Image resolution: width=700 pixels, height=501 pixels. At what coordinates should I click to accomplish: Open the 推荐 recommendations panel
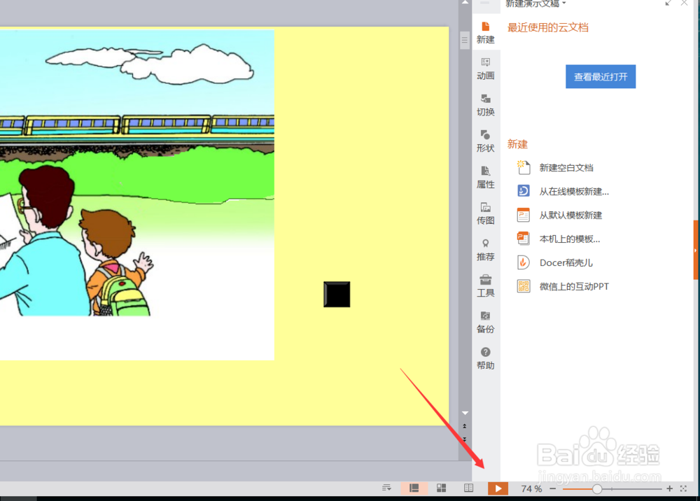(x=485, y=250)
